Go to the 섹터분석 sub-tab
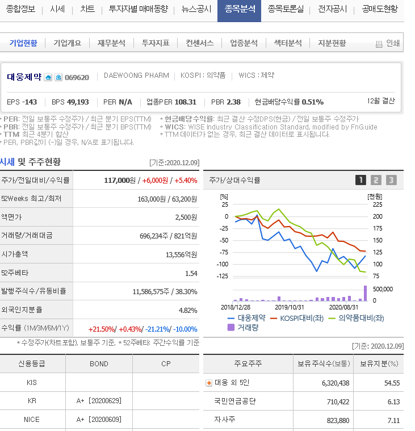The image size is (415, 431). click(288, 43)
